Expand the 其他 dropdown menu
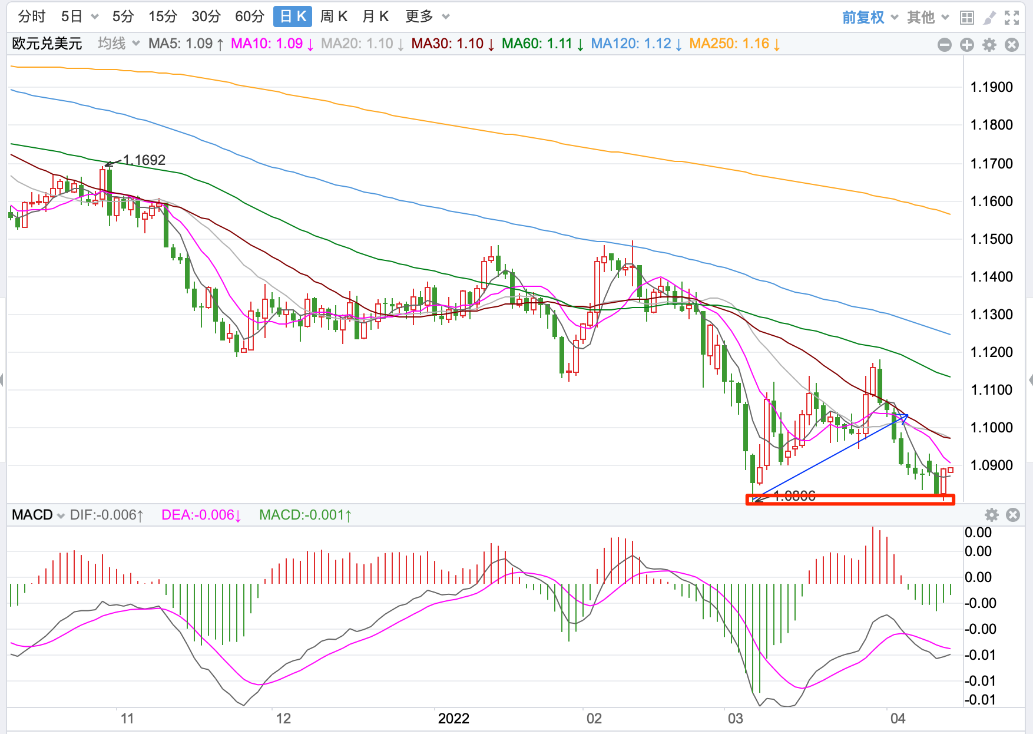Screen dimensions: 1033x734 click(x=928, y=17)
